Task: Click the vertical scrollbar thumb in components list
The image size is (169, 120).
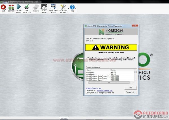Action: [x=135, y=72]
